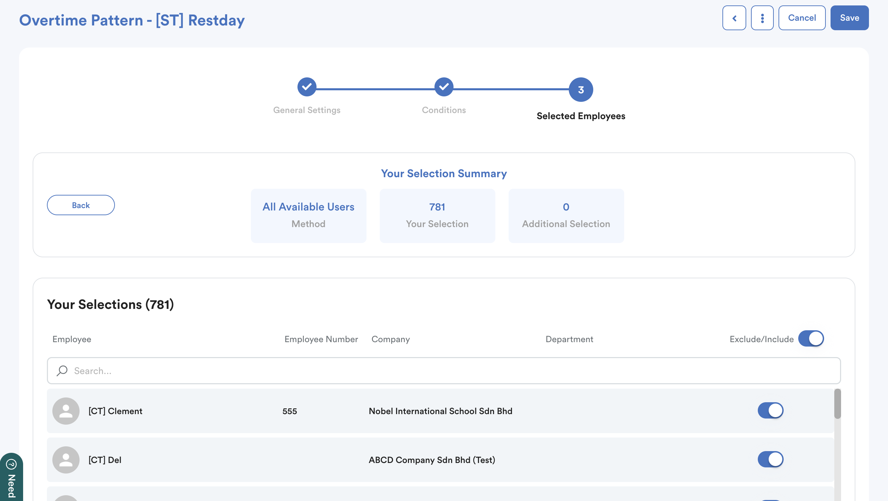Open the three-dot more options menu
This screenshot has width=888, height=501.
762,18
